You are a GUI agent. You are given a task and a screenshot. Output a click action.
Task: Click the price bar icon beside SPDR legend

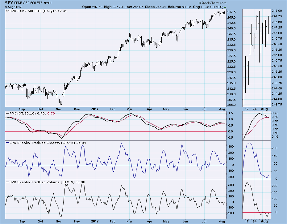point(7,11)
